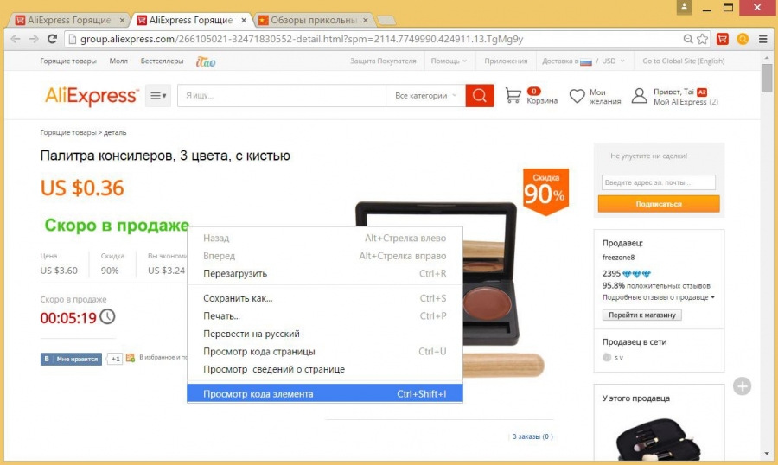Click the seller name freezone8

tap(618, 257)
